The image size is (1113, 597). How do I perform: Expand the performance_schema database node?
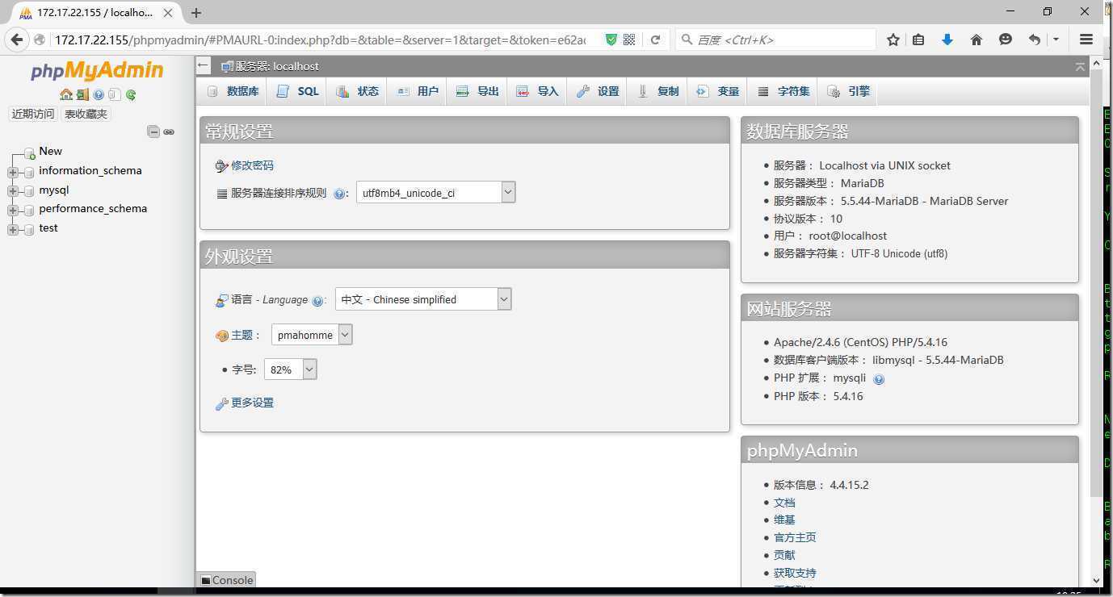(13, 210)
